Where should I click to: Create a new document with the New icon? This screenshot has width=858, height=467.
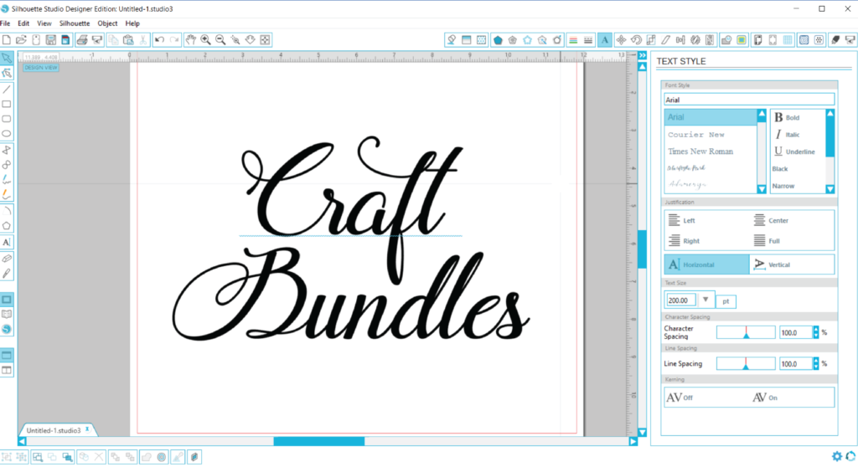7,40
